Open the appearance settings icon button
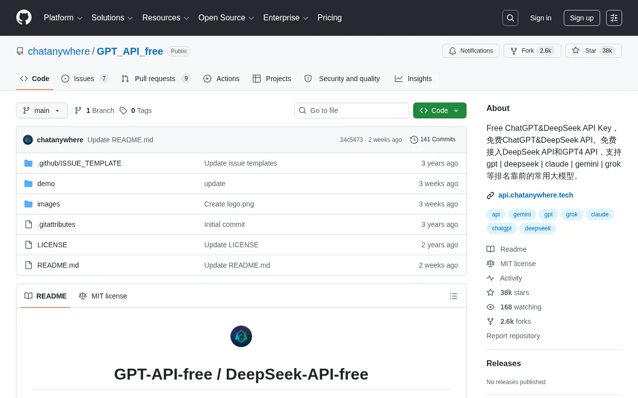 [614, 18]
